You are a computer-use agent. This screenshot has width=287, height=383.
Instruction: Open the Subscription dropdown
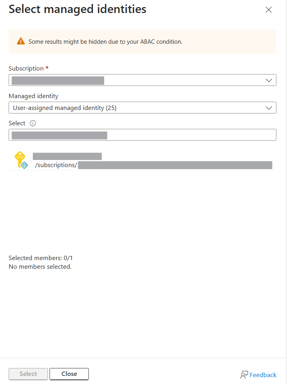click(x=142, y=80)
